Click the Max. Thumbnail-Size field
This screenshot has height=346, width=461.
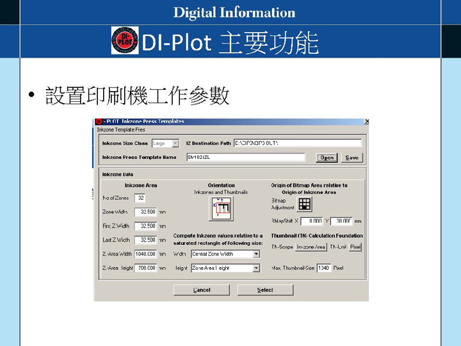[x=324, y=268]
